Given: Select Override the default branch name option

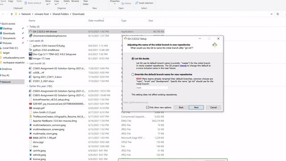Looking at the screenshot, I should click(x=133, y=75).
